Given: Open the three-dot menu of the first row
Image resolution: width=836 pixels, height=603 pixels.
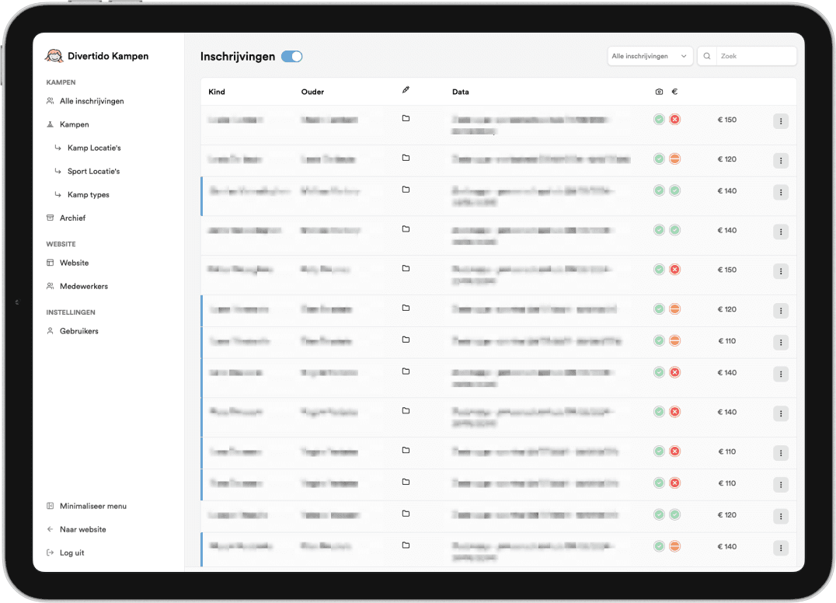Looking at the screenshot, I should 780,120.
